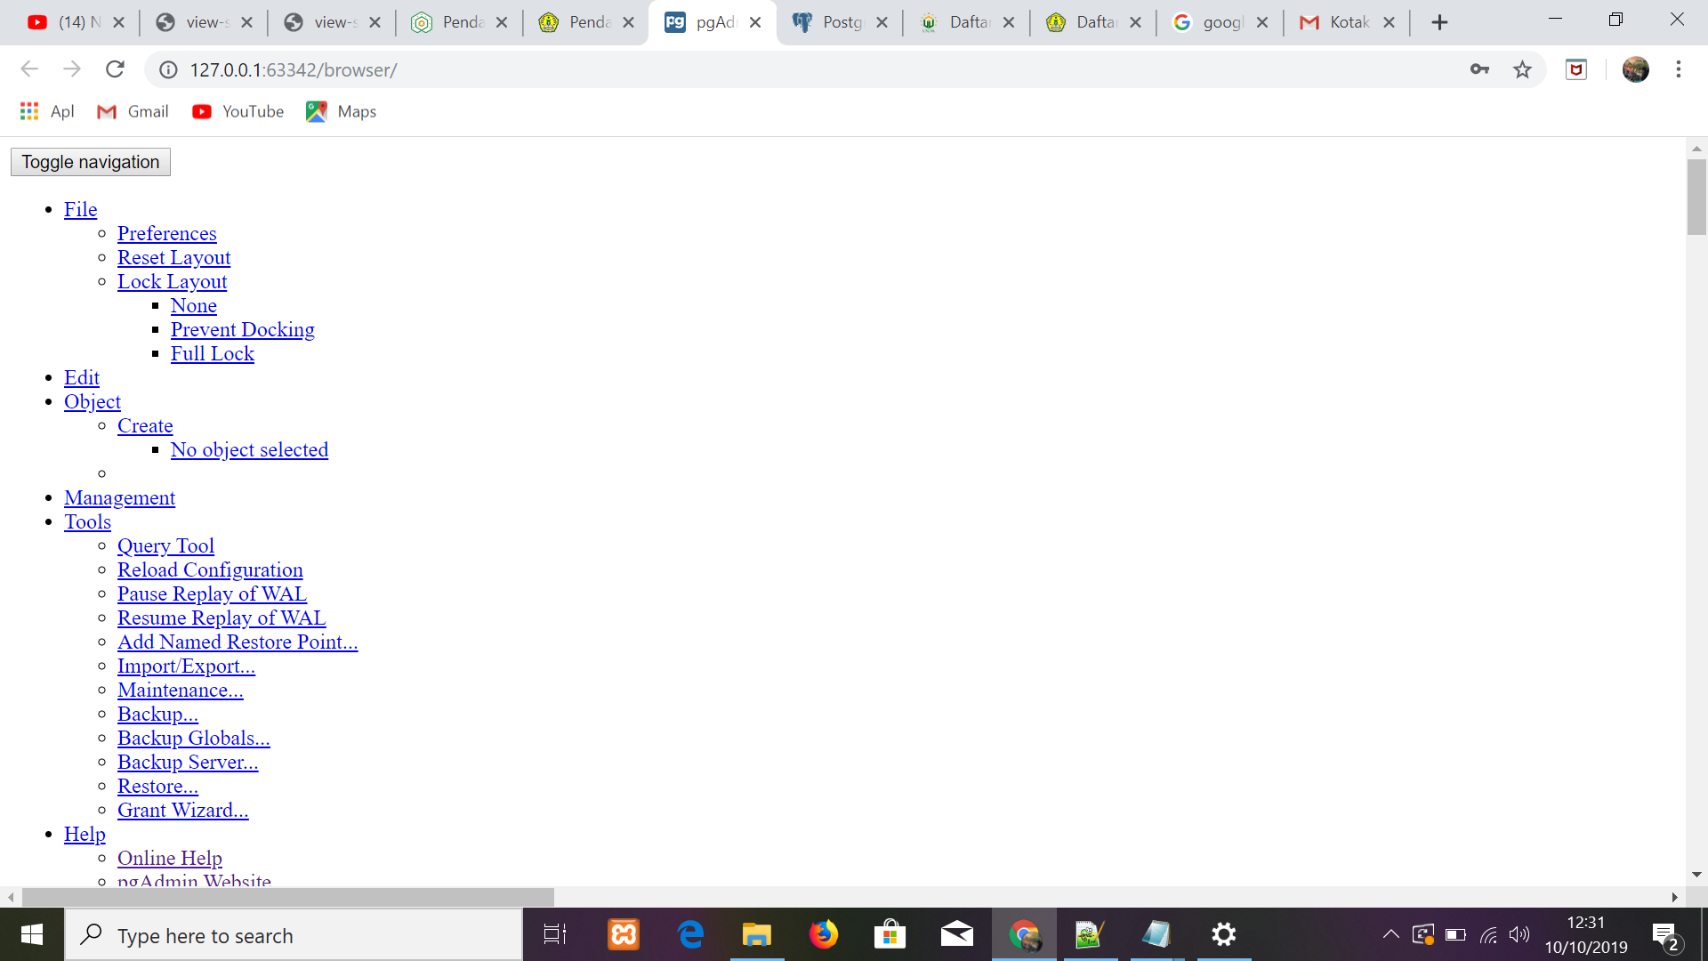
Task: Open the Edit menu link
Action: 82,377
